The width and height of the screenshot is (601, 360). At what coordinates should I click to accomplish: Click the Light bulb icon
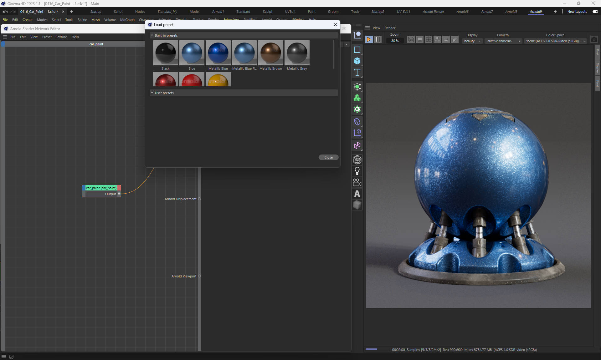click(x=357, y=171)
